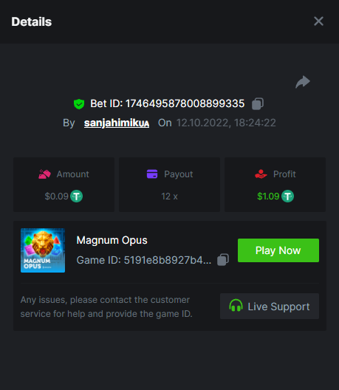Copy the Game ID
This screenshot has width=339, height=390.
click(x=223, y=260)
